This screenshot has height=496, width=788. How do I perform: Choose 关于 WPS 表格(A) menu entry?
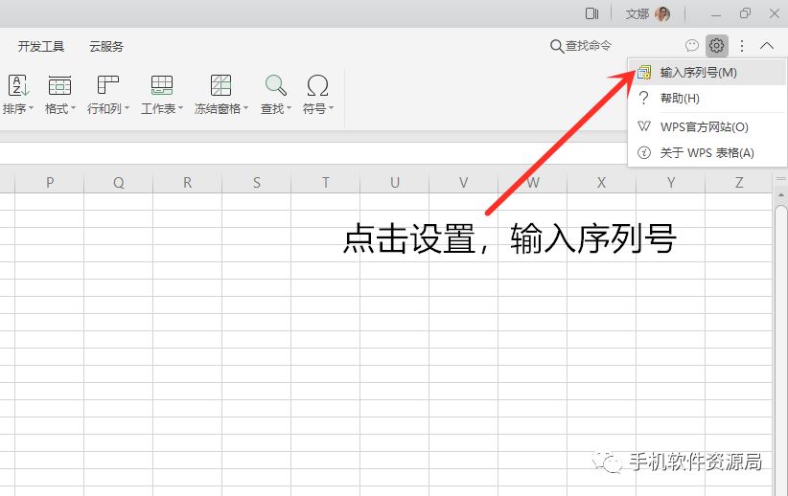click(x=707, y=152)
